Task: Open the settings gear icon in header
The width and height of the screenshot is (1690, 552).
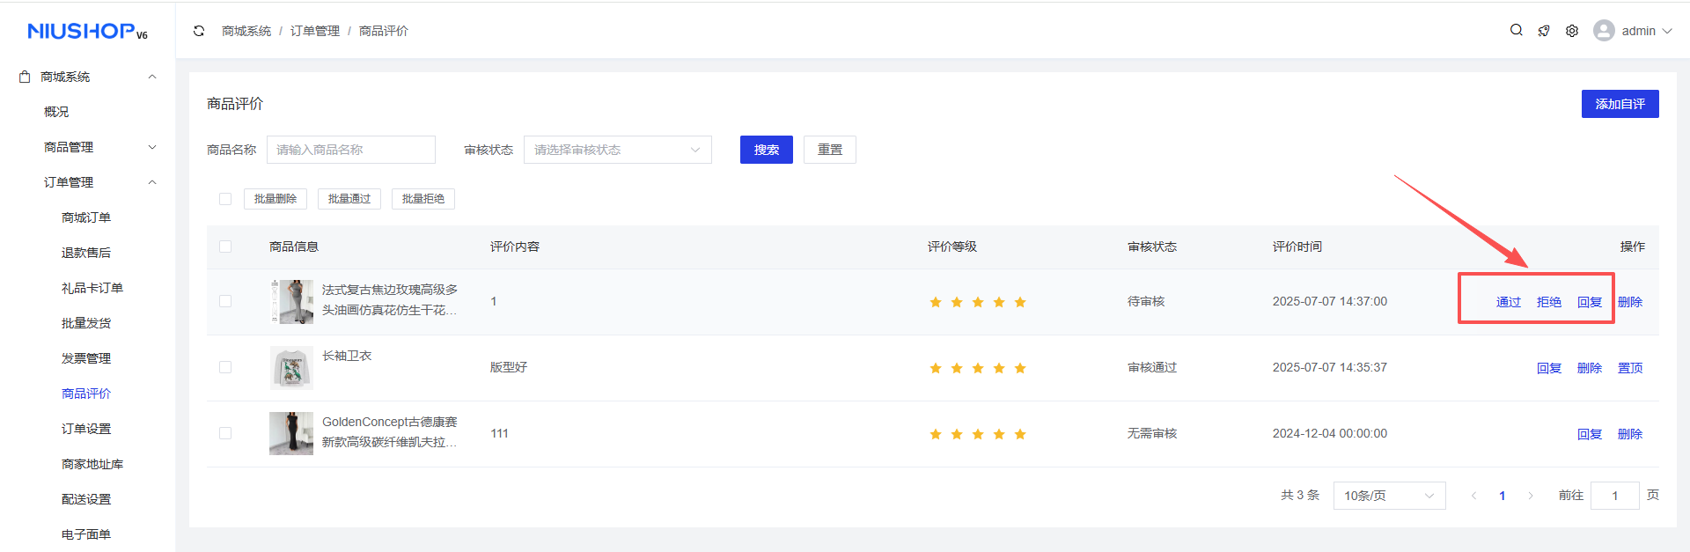Action: [x=1572, y=31]
